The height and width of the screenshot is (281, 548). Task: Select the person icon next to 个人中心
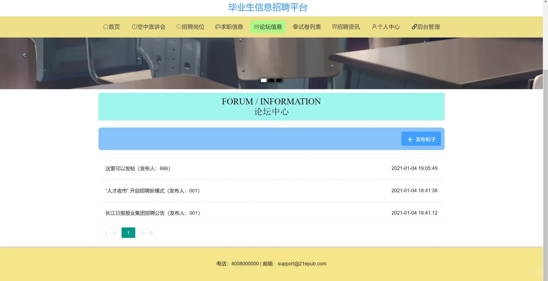coord(374,27)
